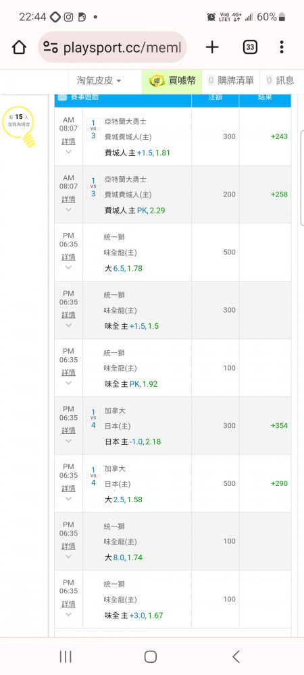This screenshot has width=304, height=675.
Task: Open a new tab with plus icon
Action: click(x=212, y=47)
